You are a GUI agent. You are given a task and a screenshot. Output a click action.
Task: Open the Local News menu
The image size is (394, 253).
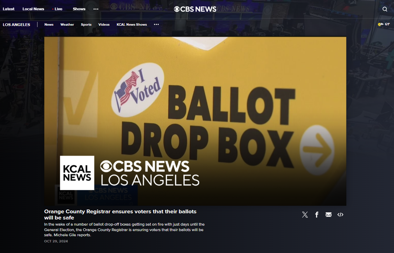pyautogui.click(x=33, y=9)
